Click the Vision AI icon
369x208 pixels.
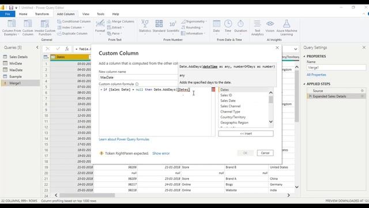(270, 27)
